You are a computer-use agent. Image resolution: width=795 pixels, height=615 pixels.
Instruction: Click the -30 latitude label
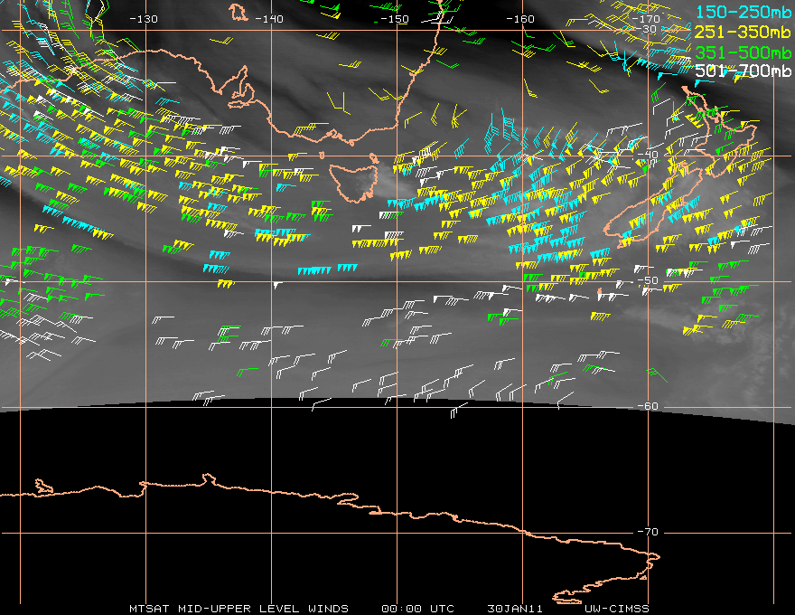click(x=647, y=30)
